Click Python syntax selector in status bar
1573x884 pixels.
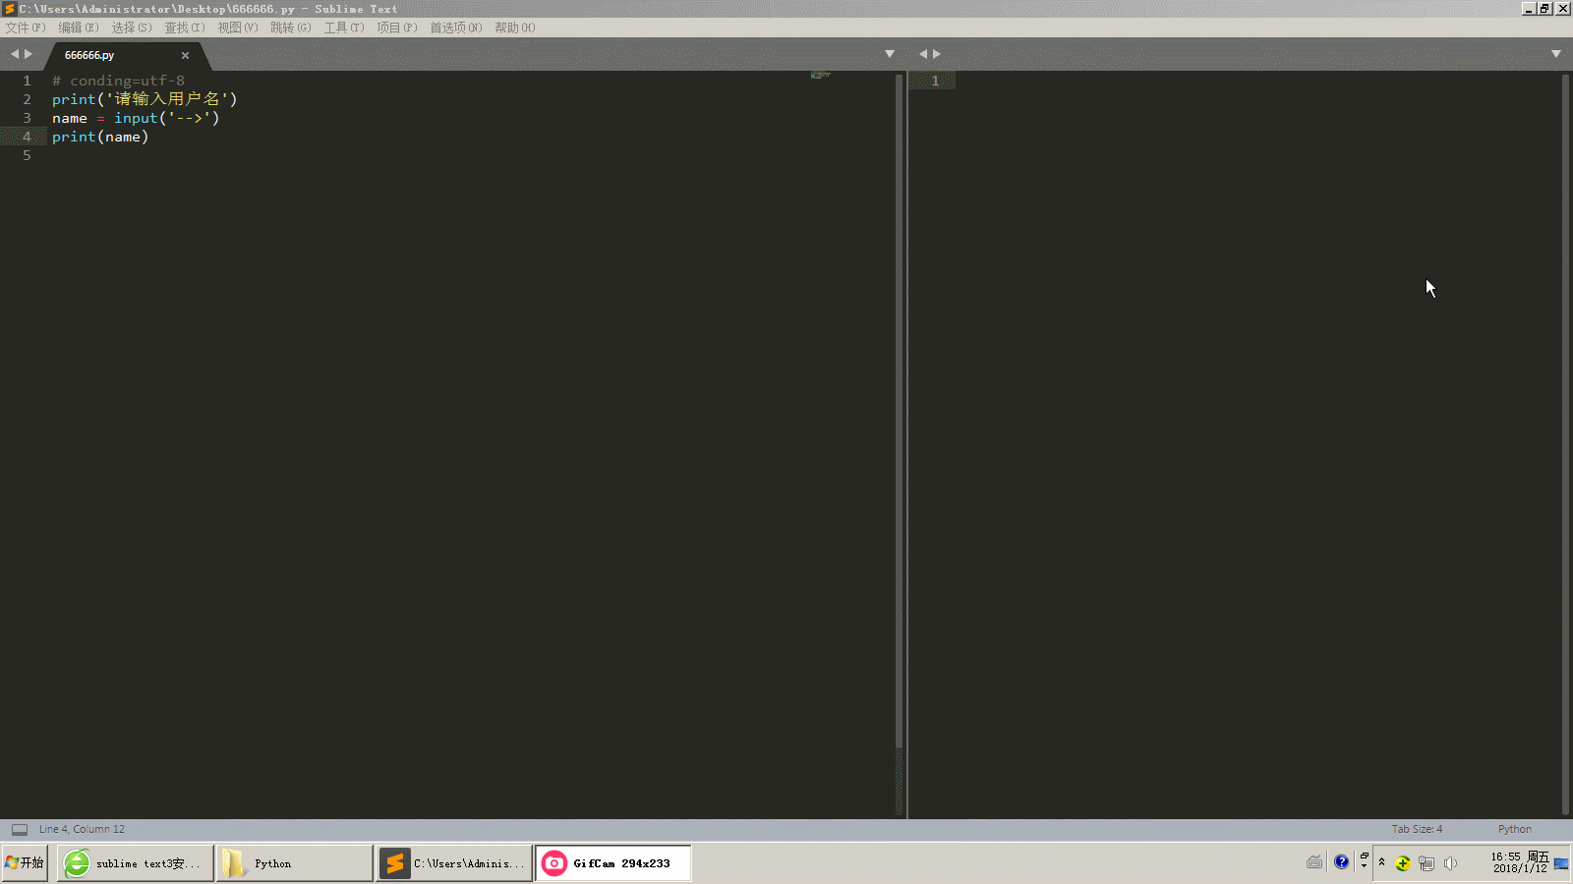coord(1513,829)
